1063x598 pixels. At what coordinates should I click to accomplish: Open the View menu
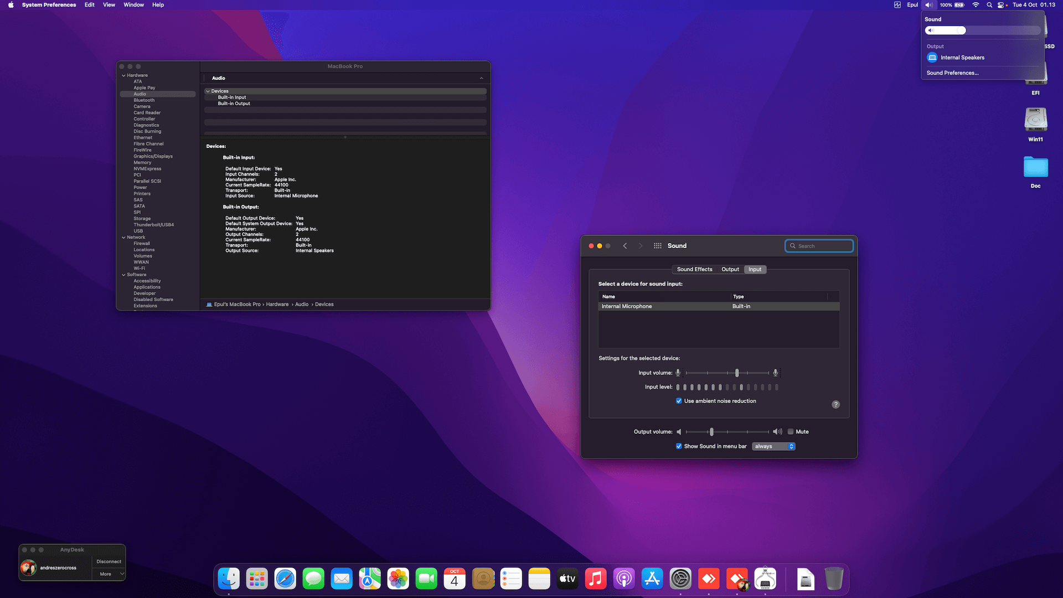[109, 5]
